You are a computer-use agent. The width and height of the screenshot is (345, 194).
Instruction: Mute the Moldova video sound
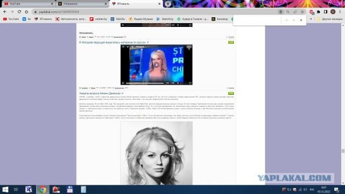pyautogui.click(x=178, y=83)
